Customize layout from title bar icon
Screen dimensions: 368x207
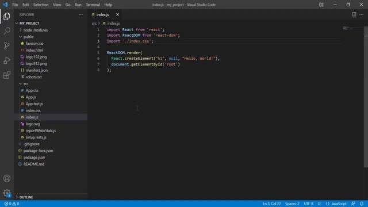point(321,5)
